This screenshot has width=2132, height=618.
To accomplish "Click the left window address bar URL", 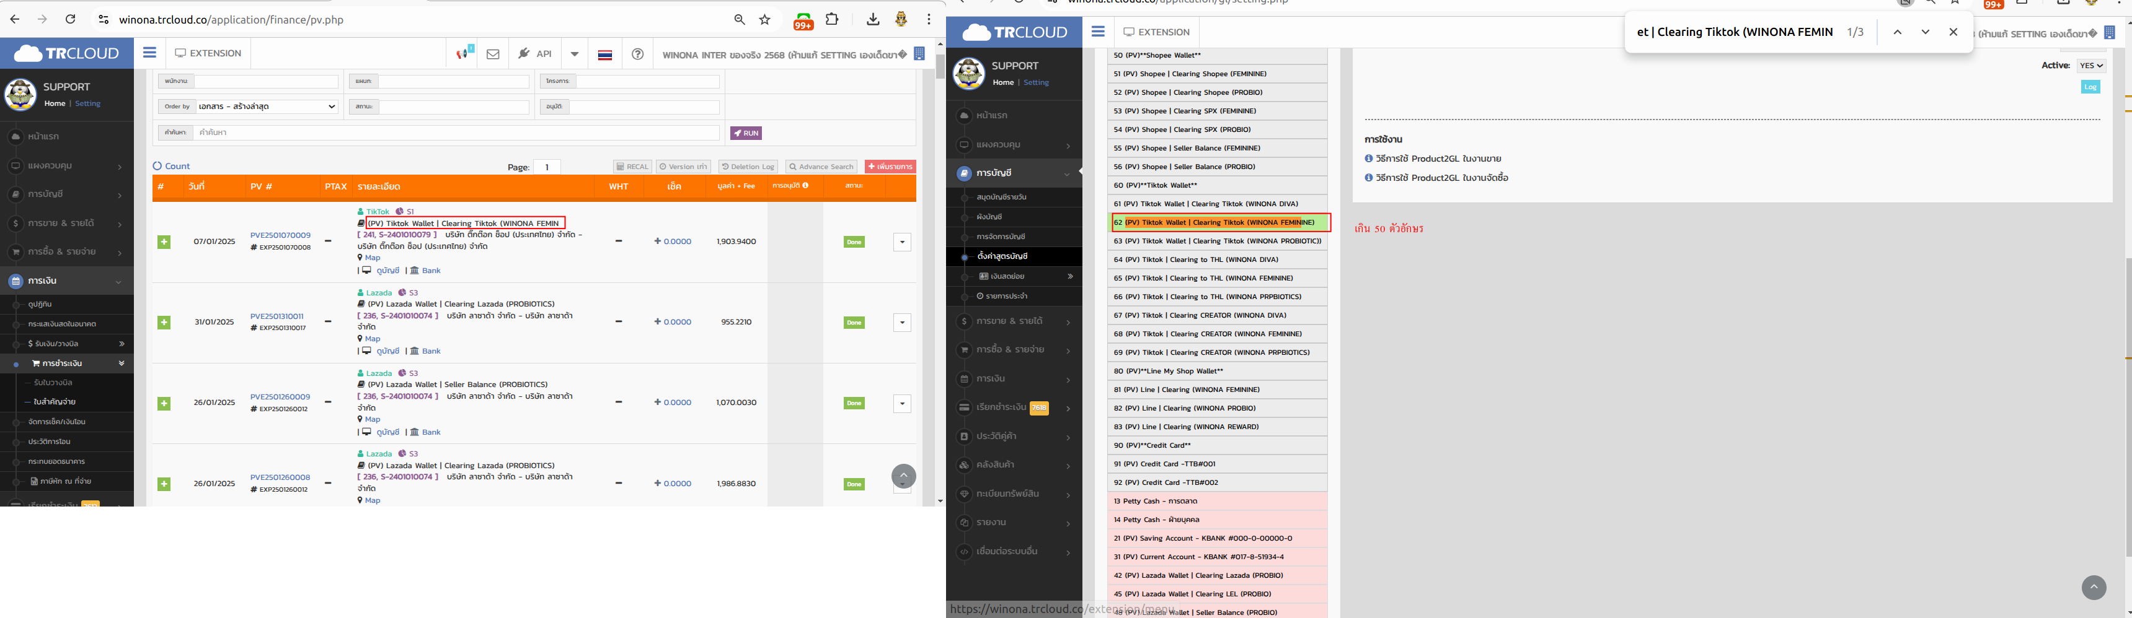I will pyautogui.click(x=231, y=20).
